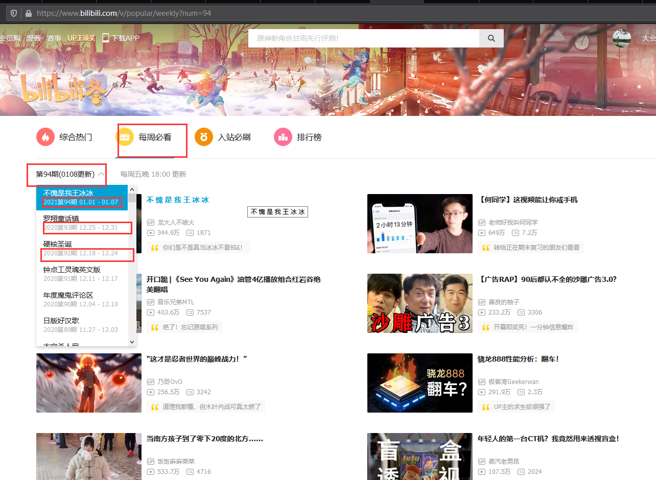Click the danmaku icon beside 7537
Image resolution: width=656 pixels, height=480 pixels.
tap(190, 313)
